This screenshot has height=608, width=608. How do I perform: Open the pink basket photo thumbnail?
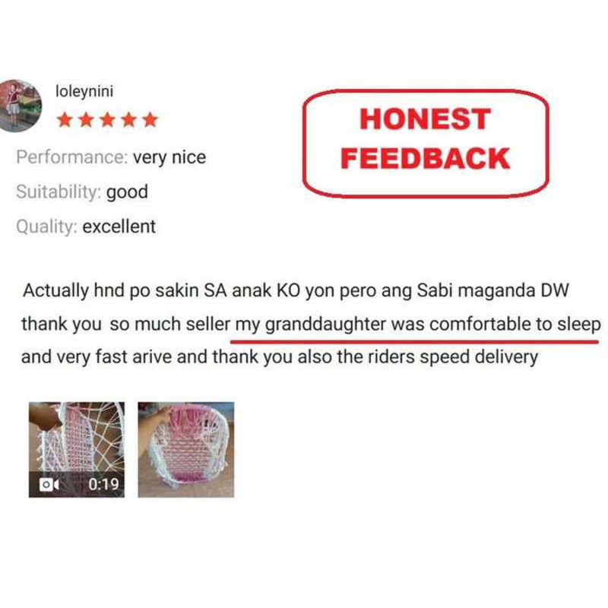[186, 450]
